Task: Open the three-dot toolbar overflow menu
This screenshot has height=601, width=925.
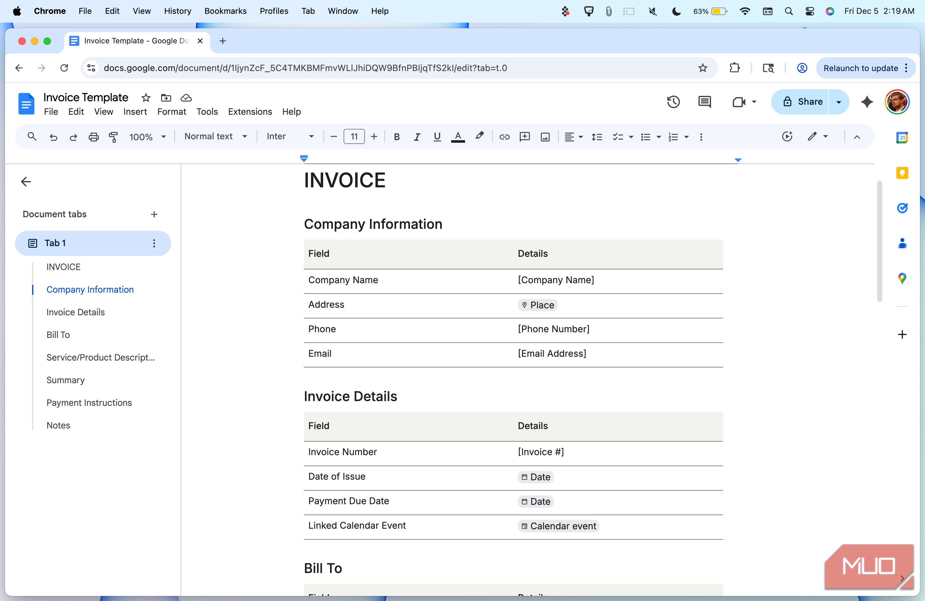Action: coord(701,137)
